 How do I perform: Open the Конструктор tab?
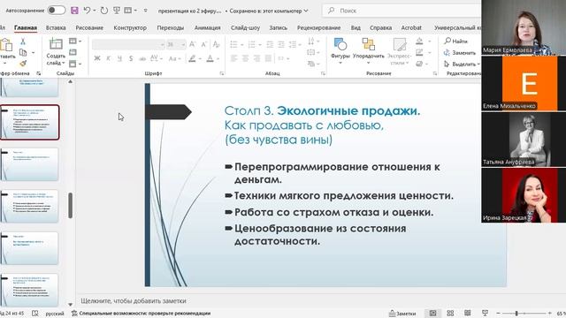click(130, 27)
